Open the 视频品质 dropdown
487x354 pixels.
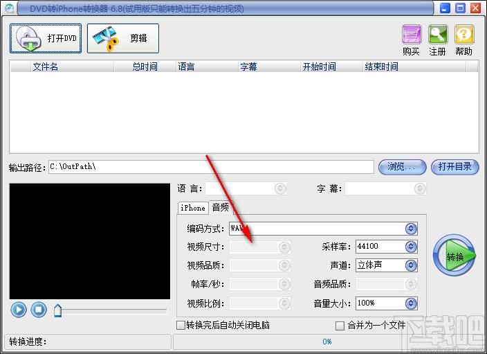(284, 265)
